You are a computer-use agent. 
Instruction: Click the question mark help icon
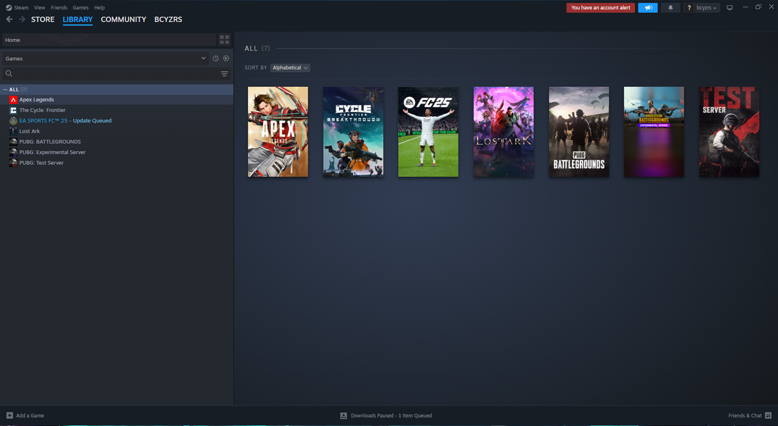coord(689,8)
